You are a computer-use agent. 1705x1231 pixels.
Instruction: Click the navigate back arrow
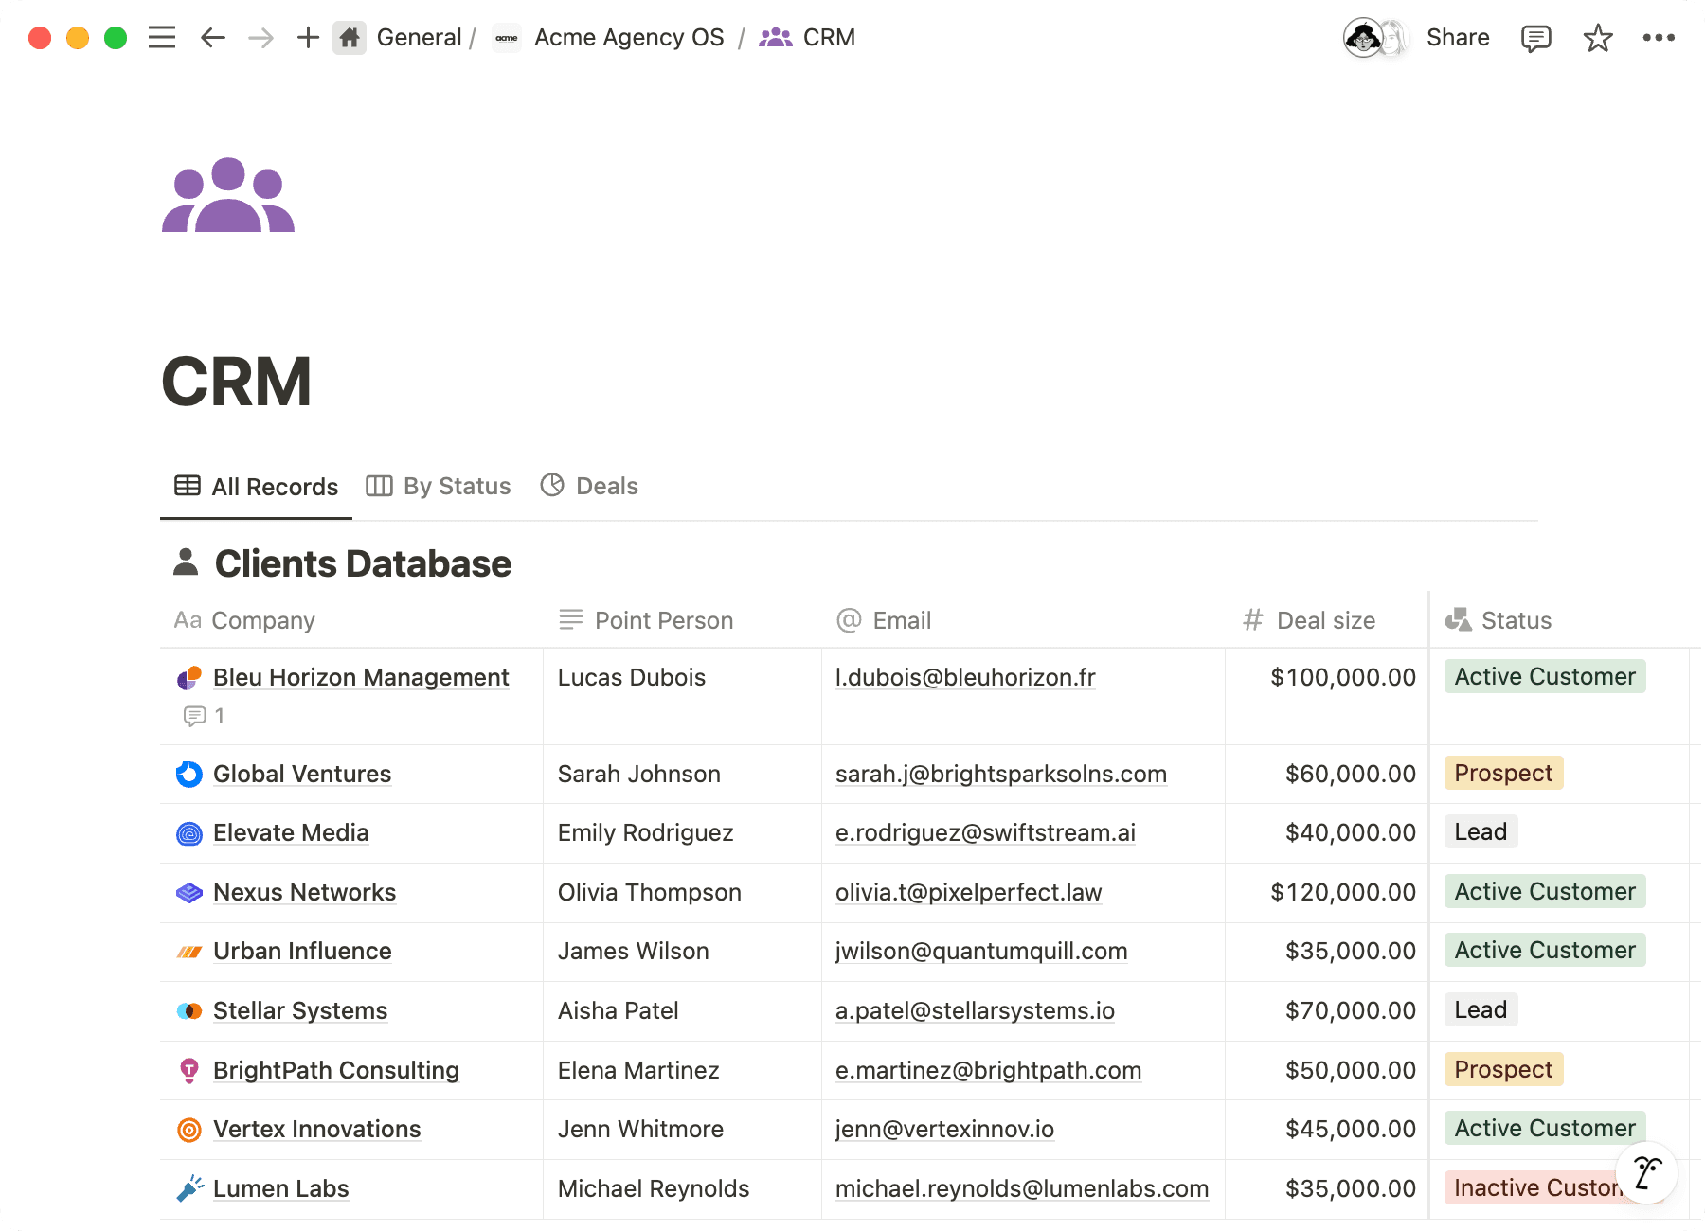(212, 37)
